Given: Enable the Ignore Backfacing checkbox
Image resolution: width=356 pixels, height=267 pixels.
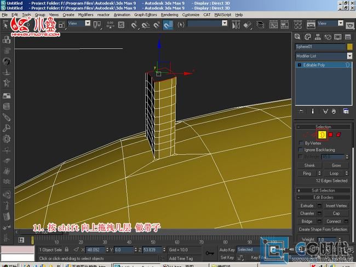Looking at the screenshot, I should [301, 150].
